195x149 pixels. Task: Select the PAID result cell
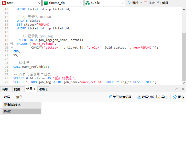pos(22,111)
